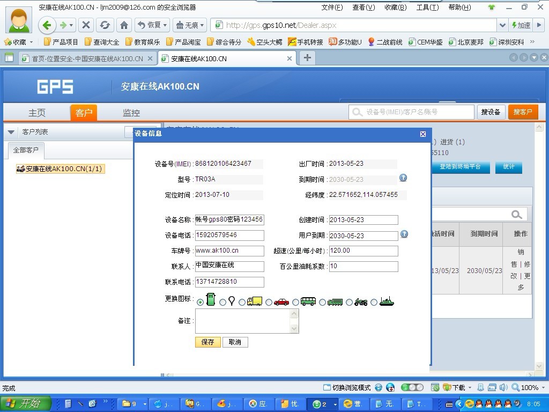
Task: Click the magnifier icon in the device search box
Action: coord(357,112)
